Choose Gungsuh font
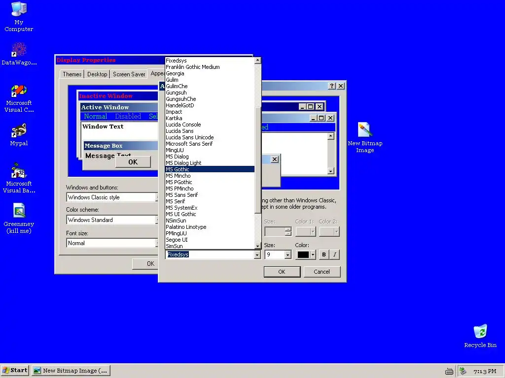Viewport: 505px width, 378px height. point(210,93)
